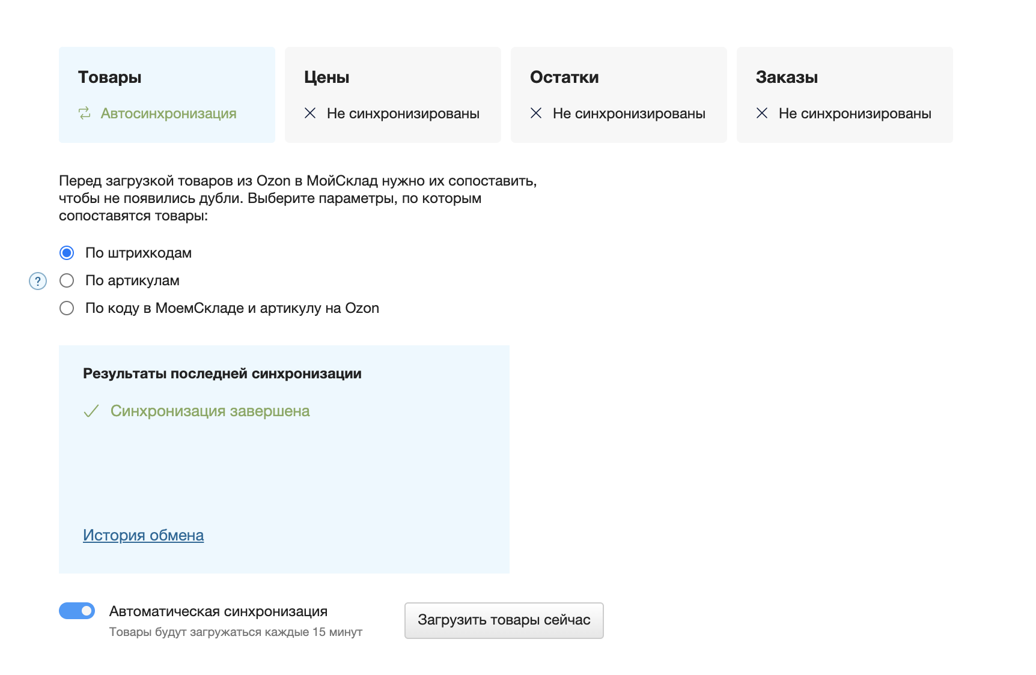Screen dimensions: 1036x675
Task: Switch to the Остатки tab
Action: click(619, 95)
